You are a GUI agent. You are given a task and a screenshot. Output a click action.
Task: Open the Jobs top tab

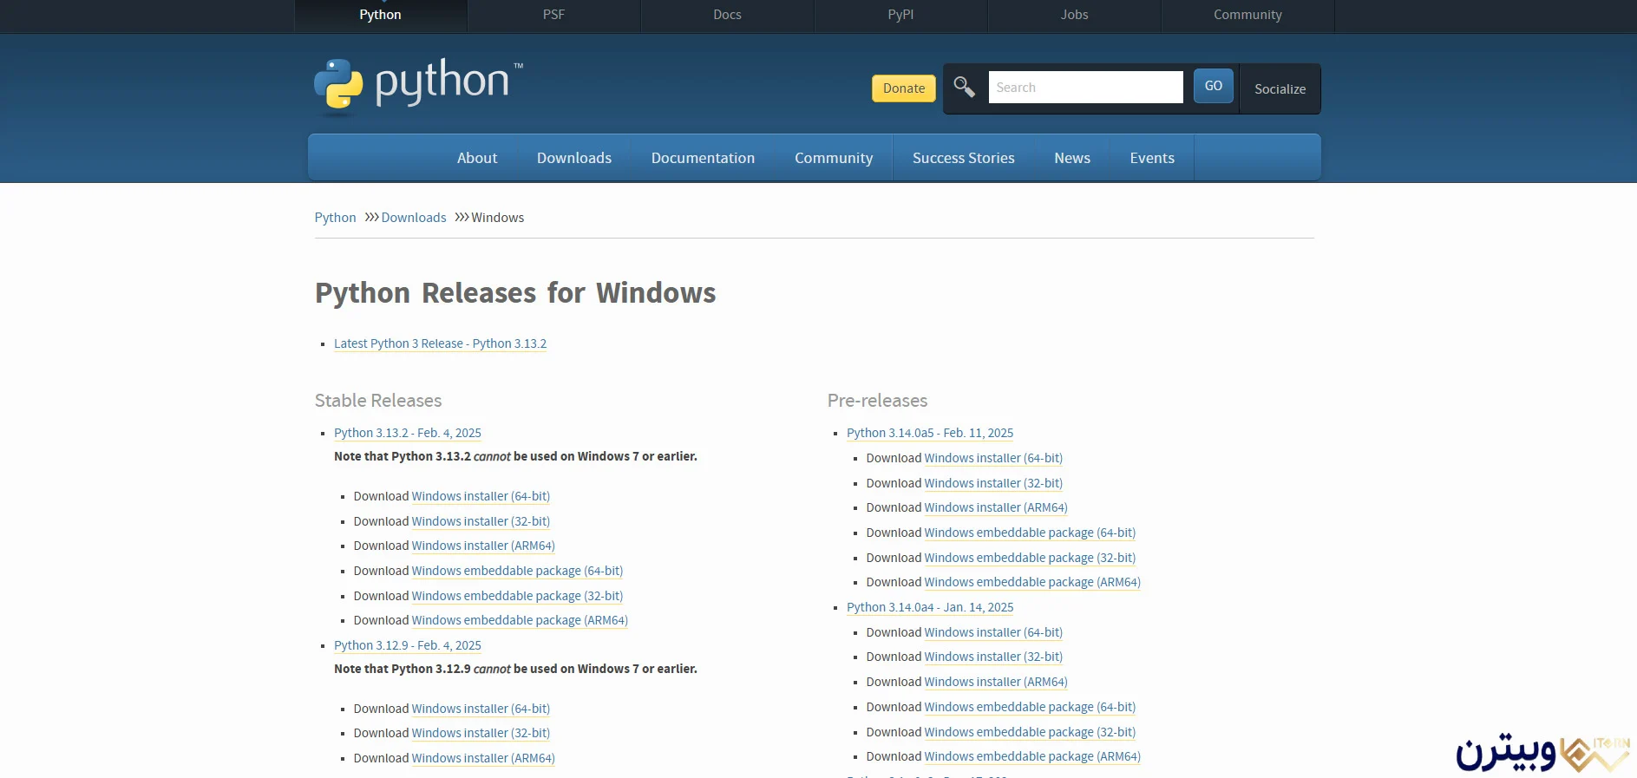tap(1074, 15)
